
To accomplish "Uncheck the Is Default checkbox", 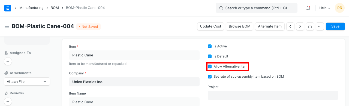I will (x=210, y=56).
